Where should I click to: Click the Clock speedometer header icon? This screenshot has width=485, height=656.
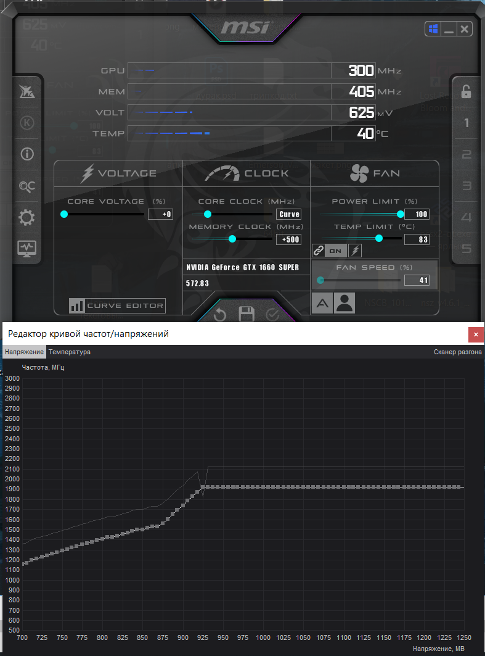pos(222,173)
